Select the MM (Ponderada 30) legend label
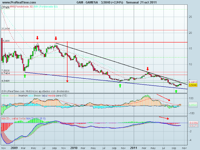The height and width of the screenshot is (150, 200). (x=22, y=7)
